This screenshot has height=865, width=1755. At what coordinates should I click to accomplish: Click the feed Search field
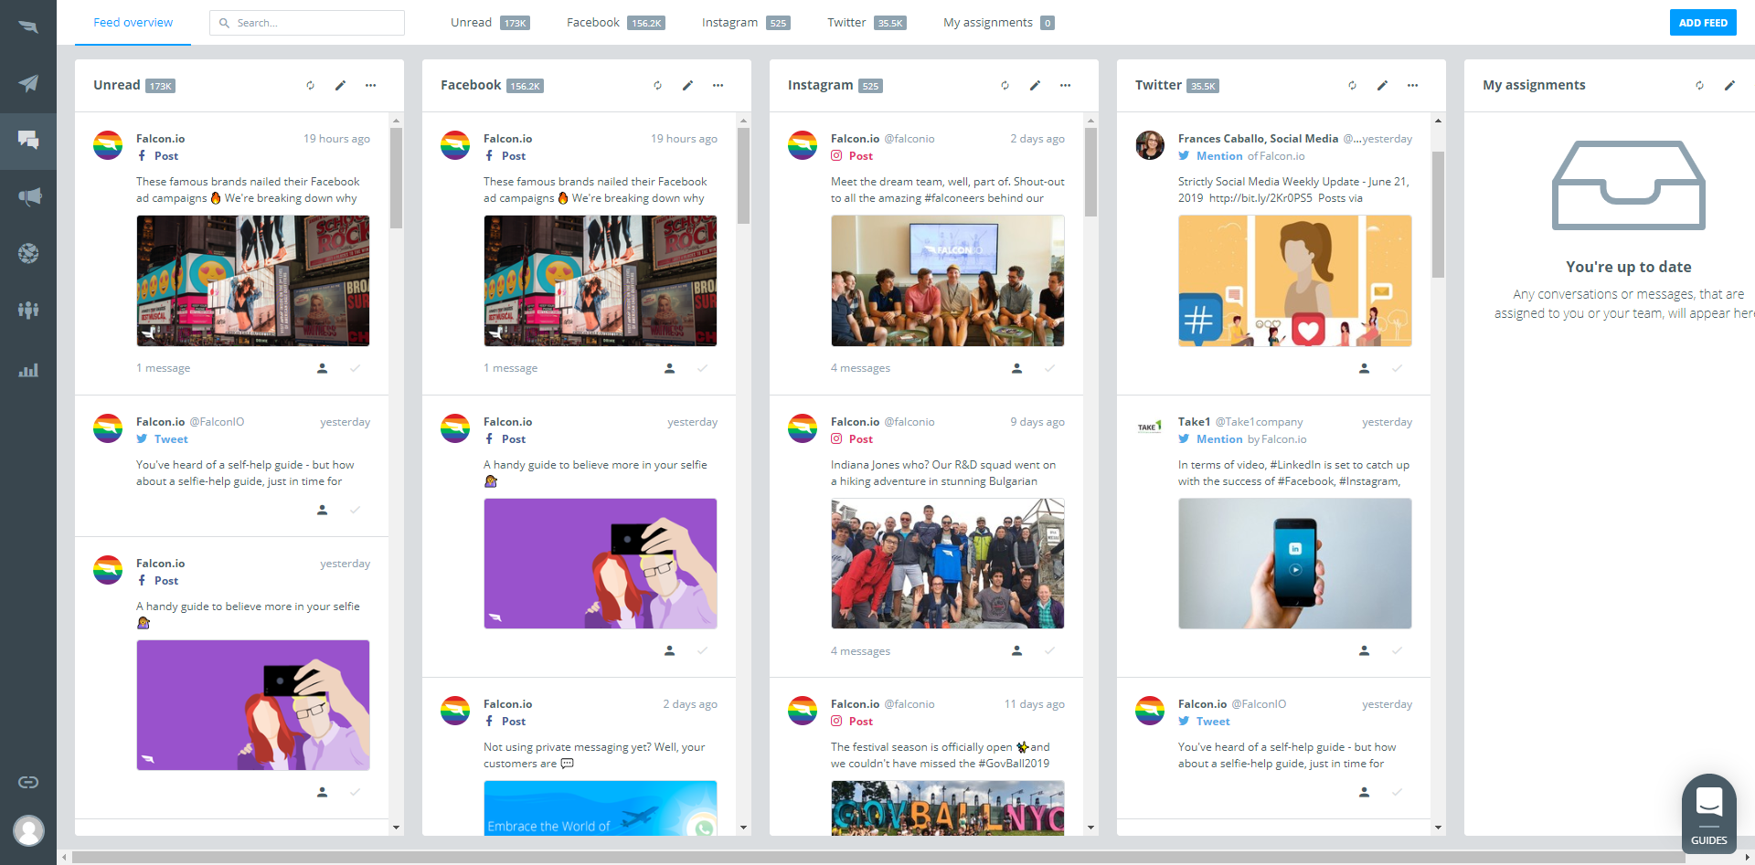tap(307, 23)
